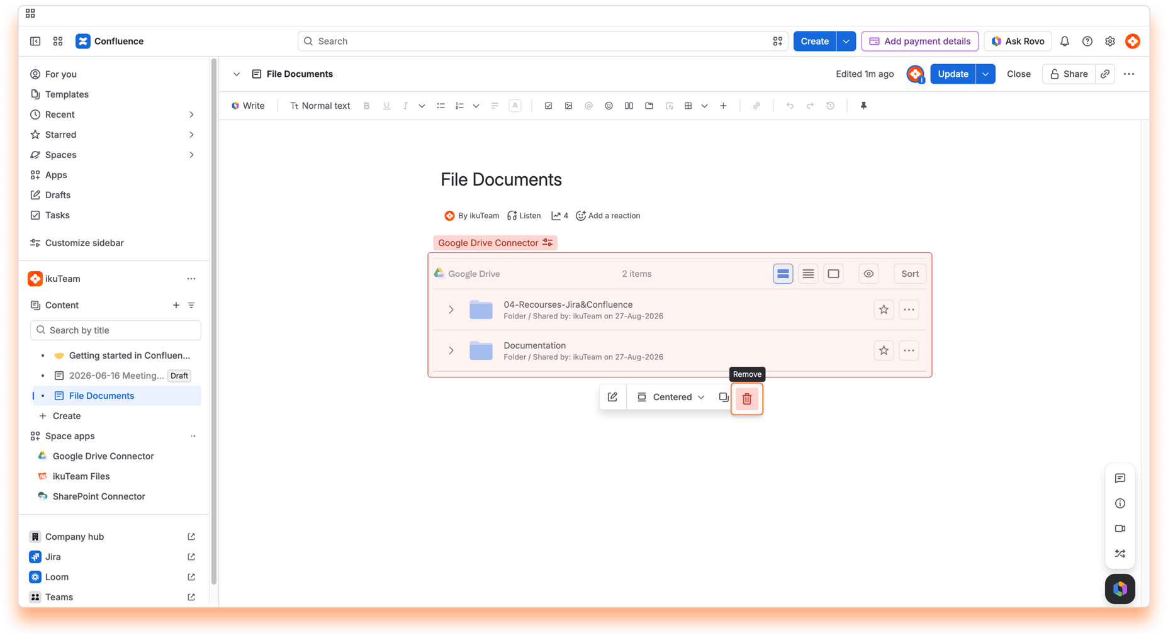This screenshot has height=638, width=1168.
Task: Switch Google Drive to card list view
Action: click(x=783, y=274)
